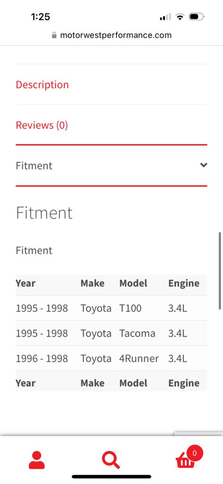The width and height of the screenshot is (223, 484).
Task: Tap the padlock icon beside the URL
Action: point(54,35)
